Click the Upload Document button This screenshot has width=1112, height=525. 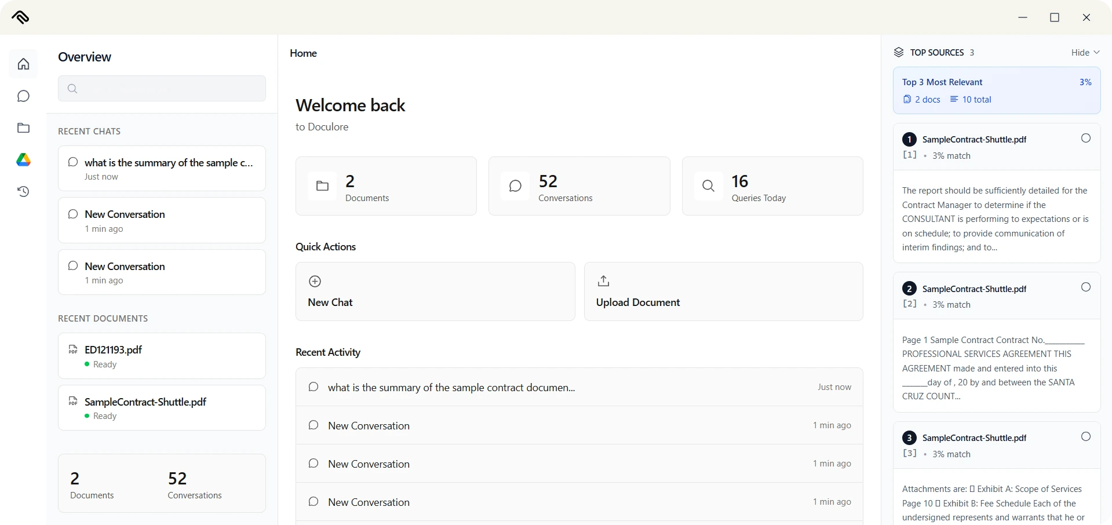[x=723, y=291]
